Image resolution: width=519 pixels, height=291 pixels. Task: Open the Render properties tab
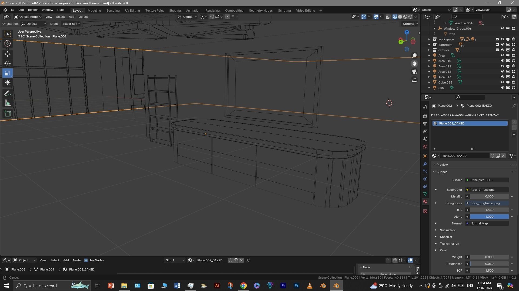[x=425, y=116]
